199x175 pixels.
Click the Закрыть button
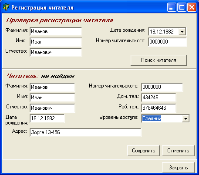click(178, 168)
